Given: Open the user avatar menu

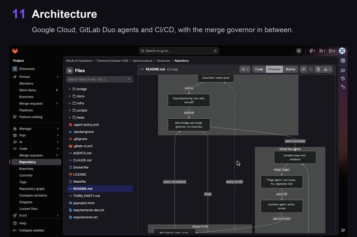Looking at the screenshot, I should (x=342, y=51).
